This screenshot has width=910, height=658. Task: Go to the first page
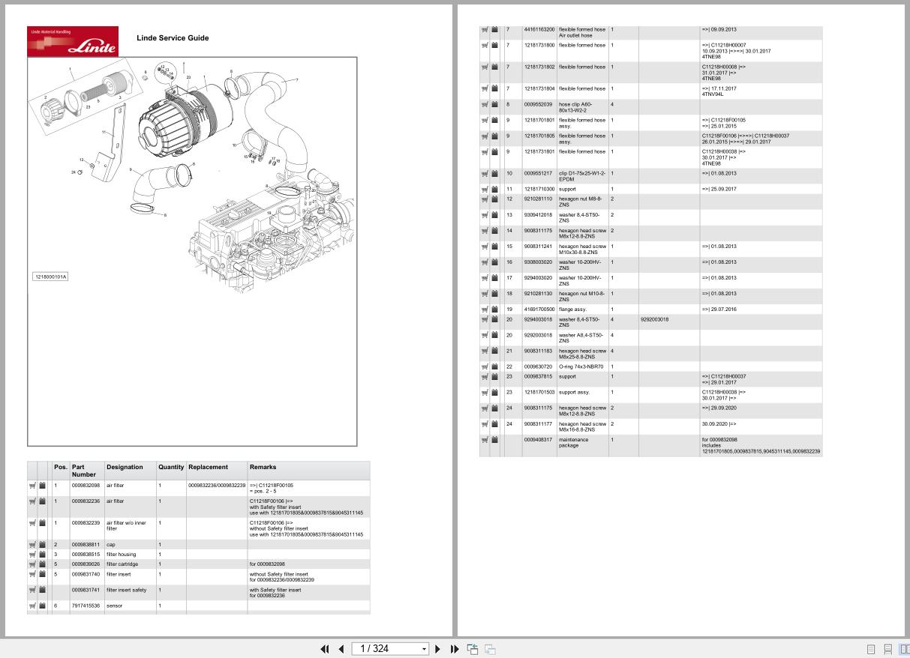[x=325, y=649]
